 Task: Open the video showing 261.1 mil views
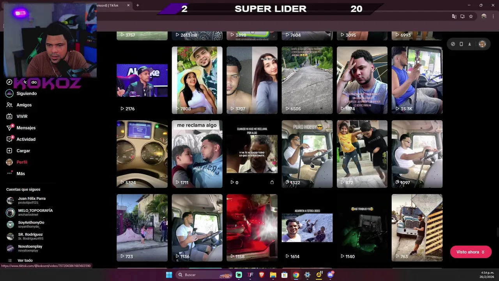click(x=197, y=36)
